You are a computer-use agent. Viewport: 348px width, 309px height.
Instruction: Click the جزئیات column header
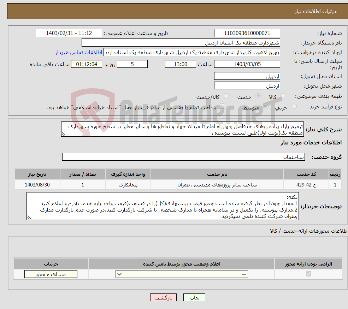tap(51, 264)
